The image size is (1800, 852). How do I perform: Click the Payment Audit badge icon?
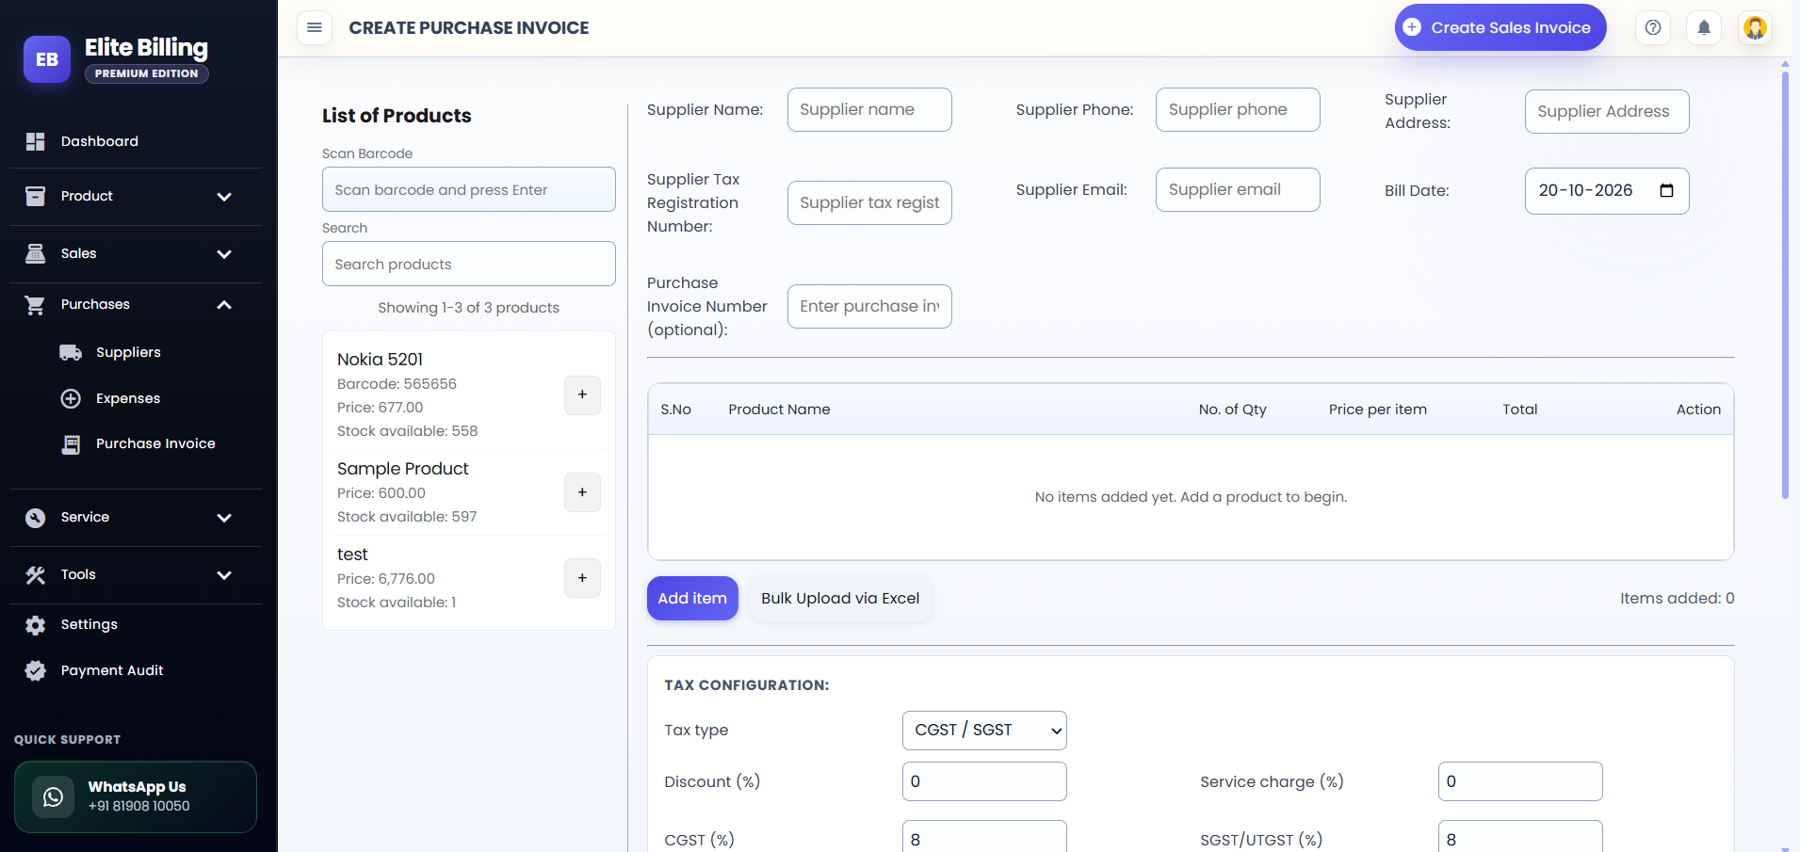(36, 670)
